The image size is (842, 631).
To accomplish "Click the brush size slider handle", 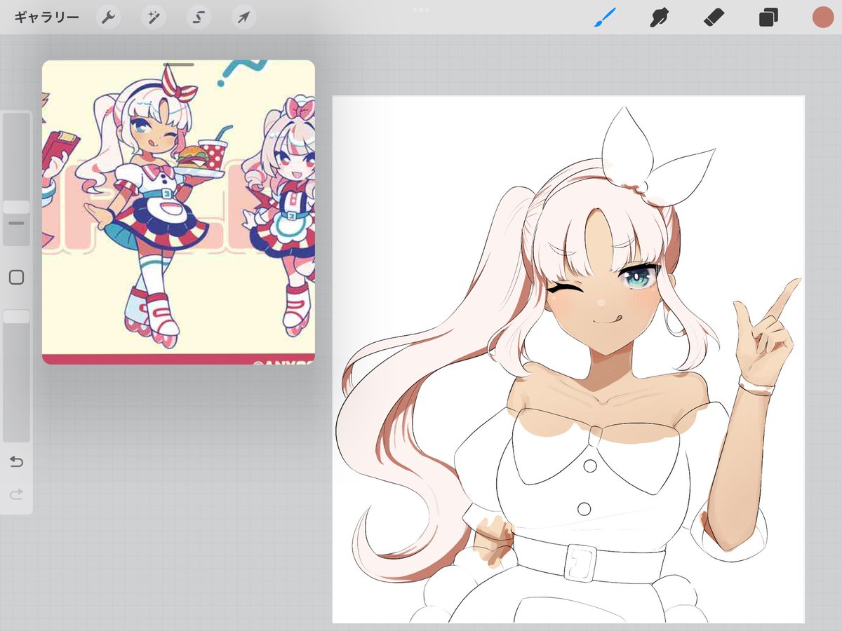I will (x=16, y=207).
